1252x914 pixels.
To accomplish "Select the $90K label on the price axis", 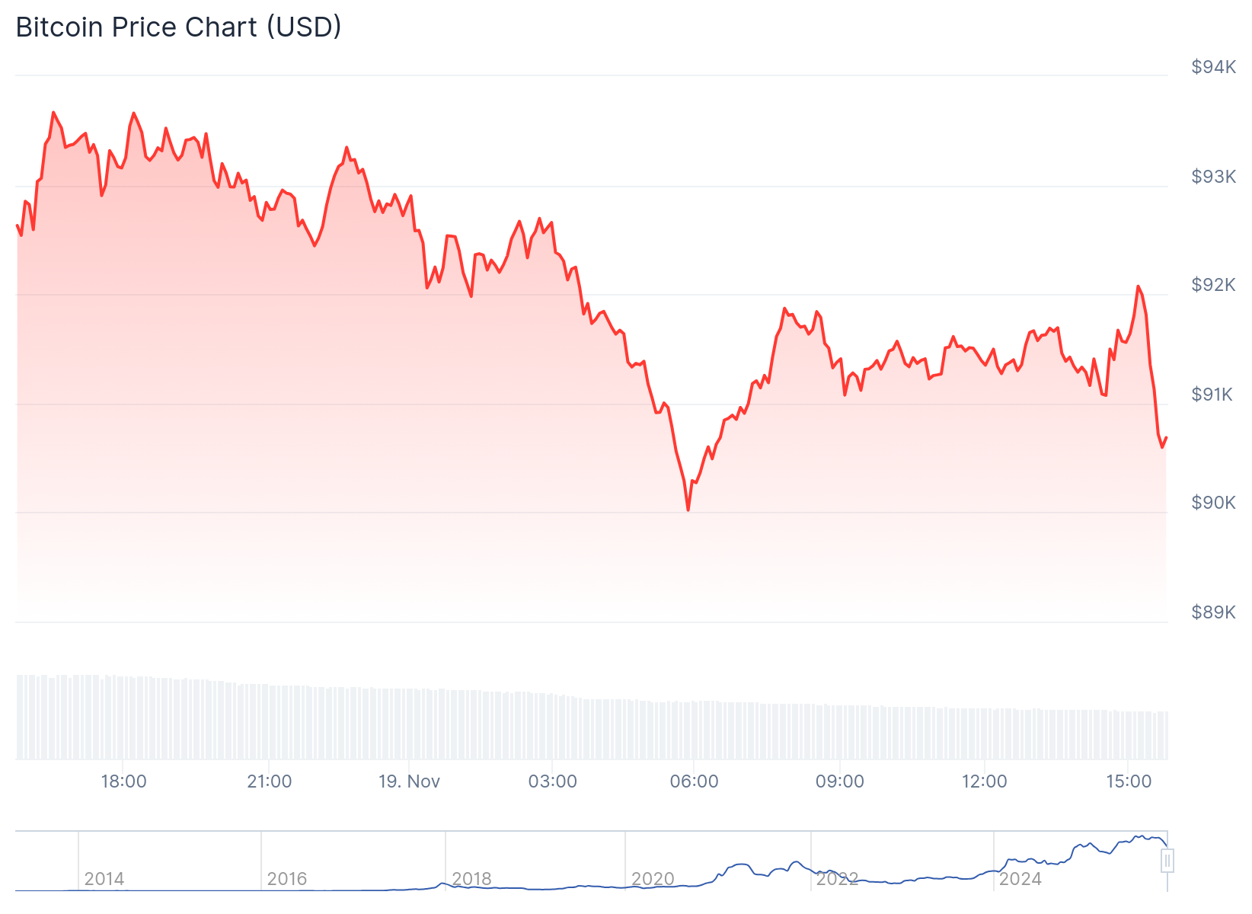I will click(x=1214, y=503).
